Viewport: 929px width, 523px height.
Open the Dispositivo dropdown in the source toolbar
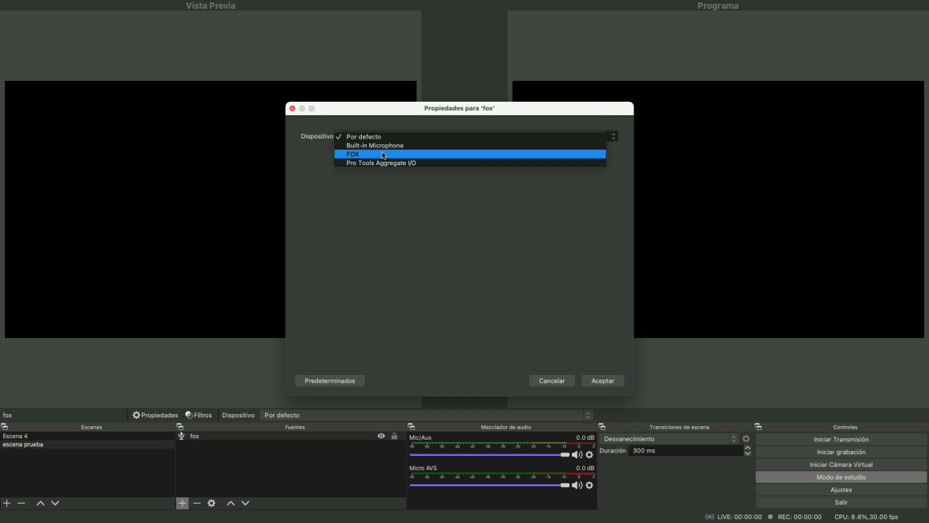(x=428, y=415)
